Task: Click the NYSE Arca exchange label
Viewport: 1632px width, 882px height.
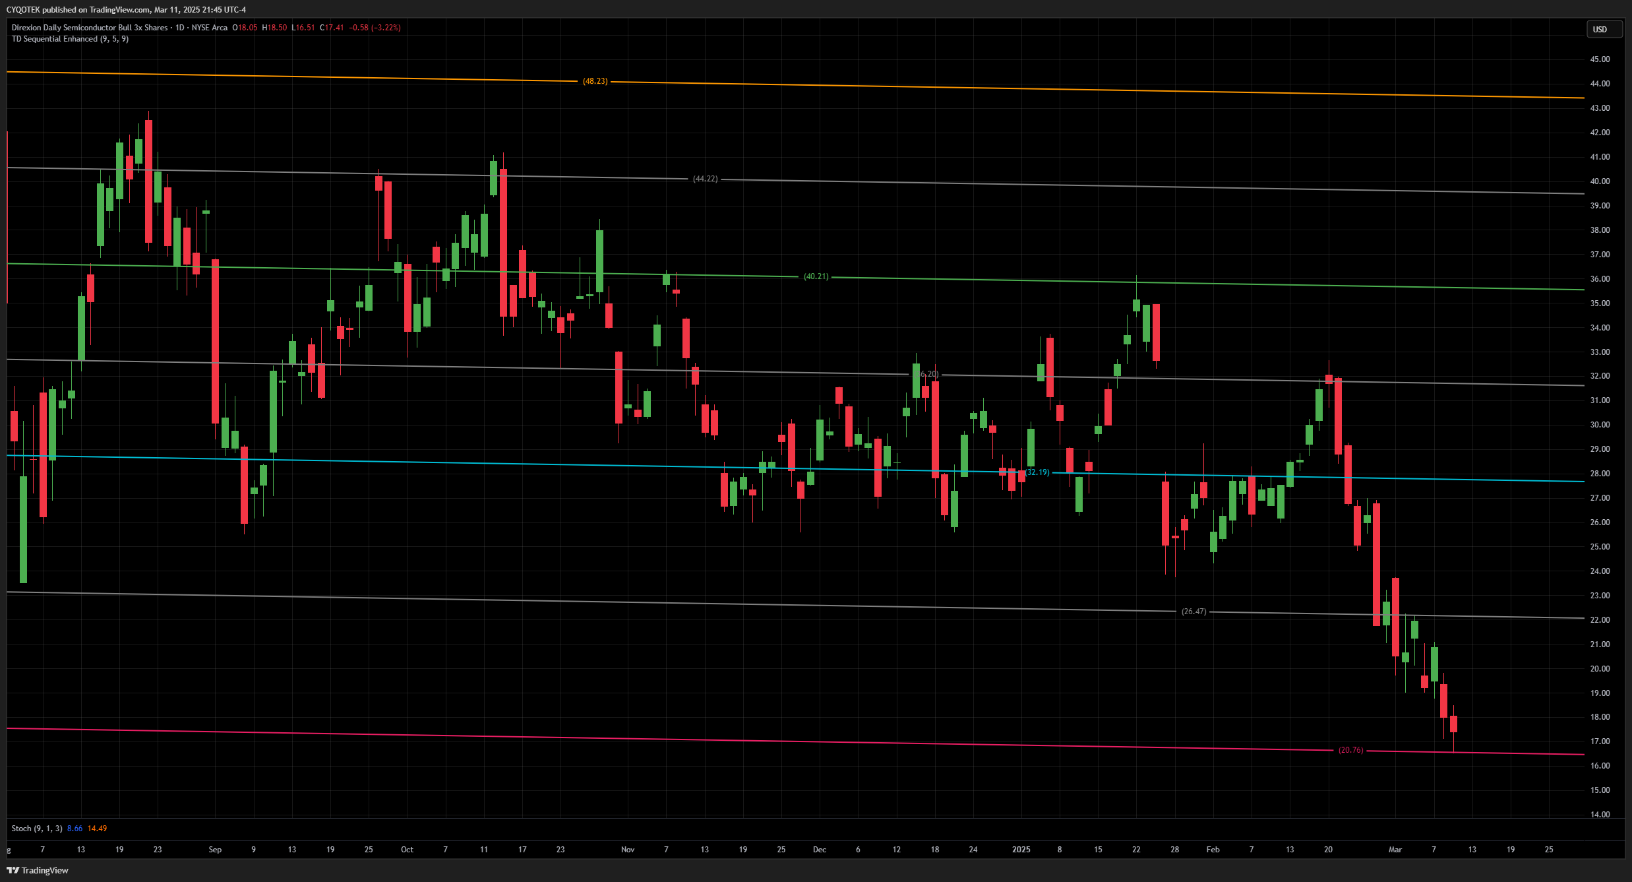Action: coord(210,28)
